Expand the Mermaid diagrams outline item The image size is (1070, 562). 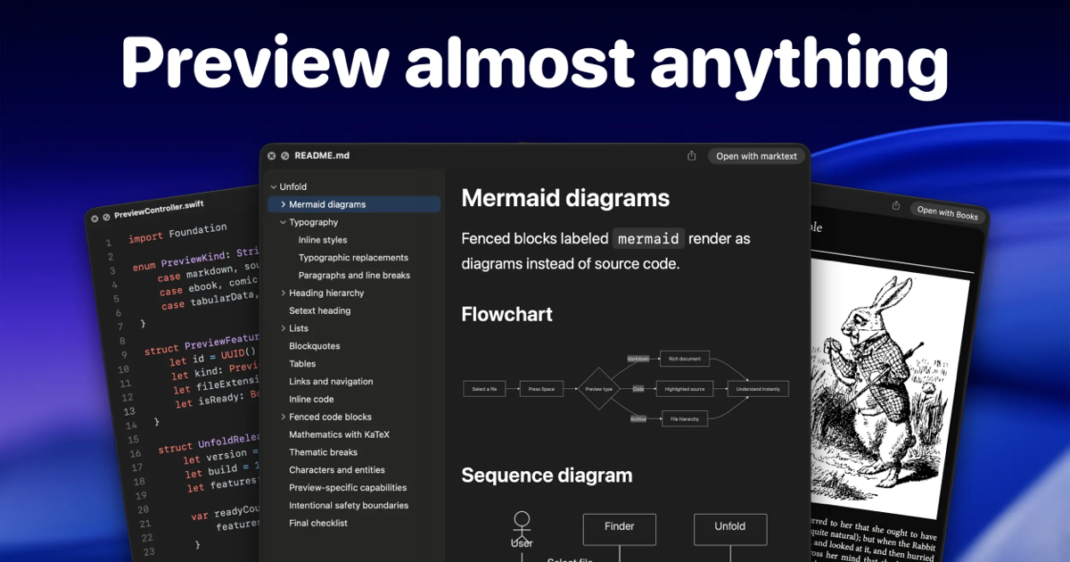click(x=283, y=204)
